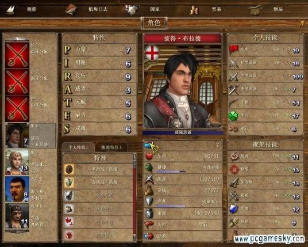Select the first round shield perk icon

69,169
